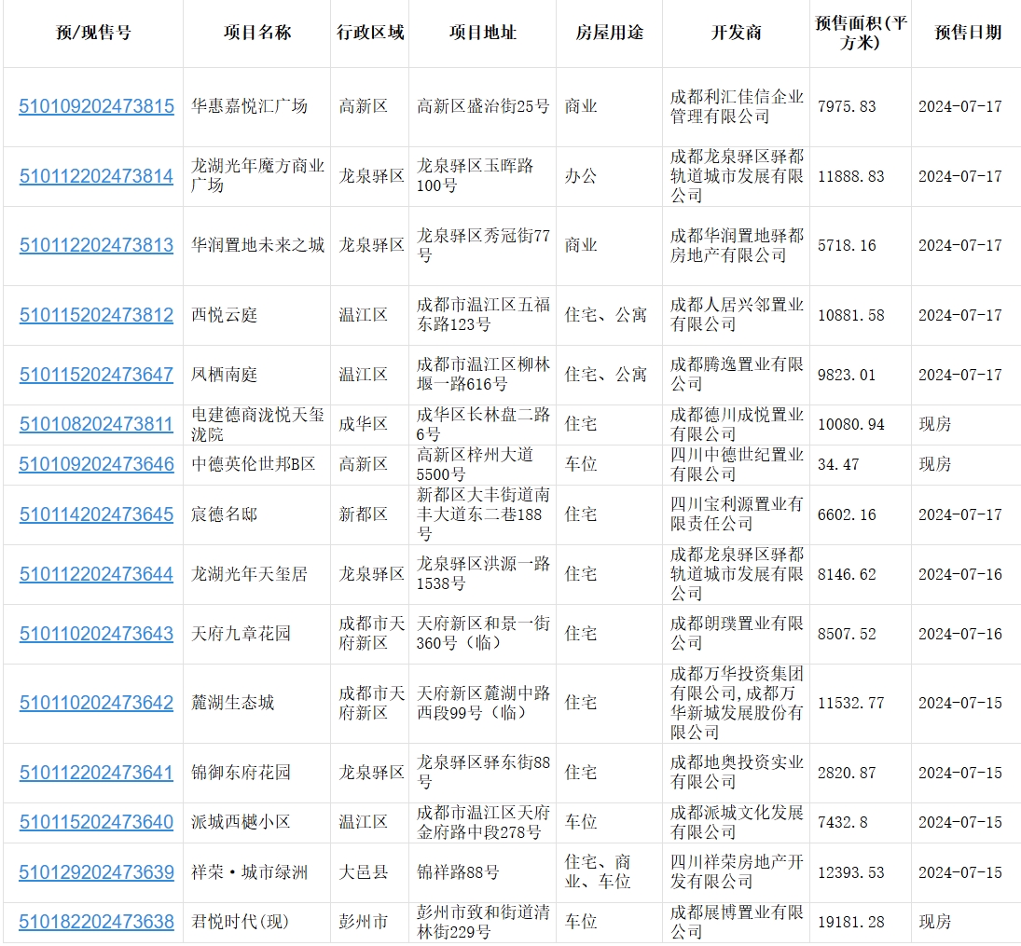
Task: Open presale number 510112202473814 link
Action: coord(96,176)
